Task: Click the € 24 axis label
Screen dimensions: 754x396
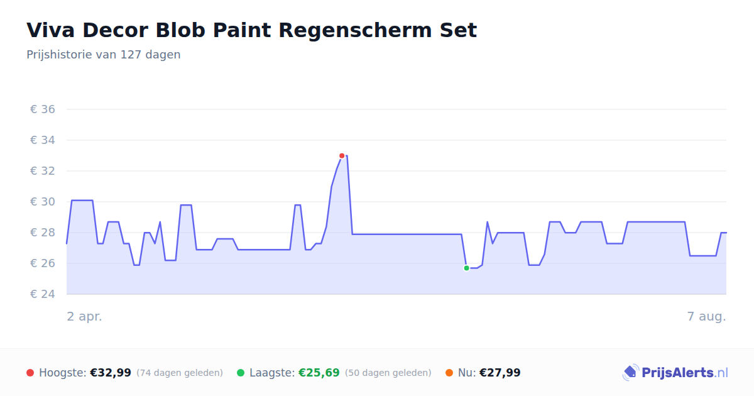Action: 43,294
